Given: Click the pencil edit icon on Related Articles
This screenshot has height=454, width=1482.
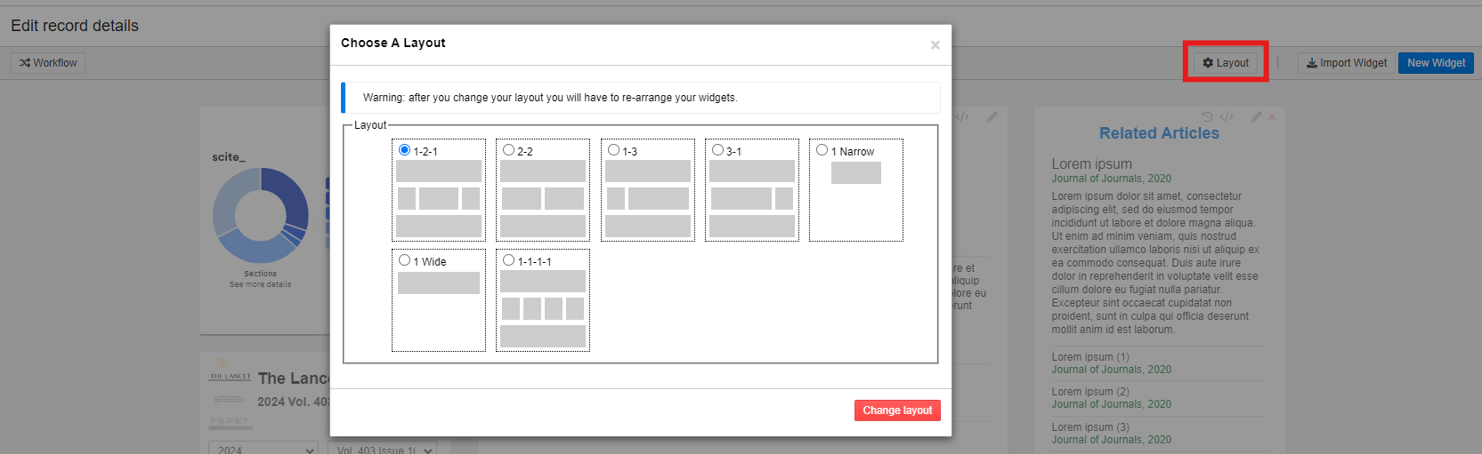Looking at the screenshot, I should coord(1256,116).
